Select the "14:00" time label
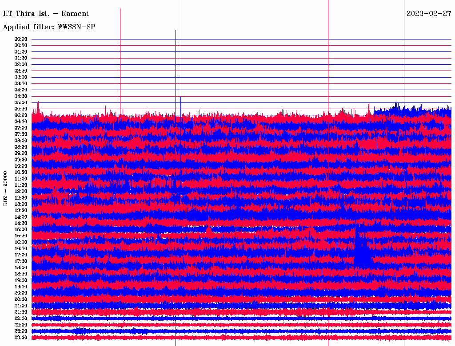Image resolution: width=455 pixels, height=346 pixels. point(21,217)
